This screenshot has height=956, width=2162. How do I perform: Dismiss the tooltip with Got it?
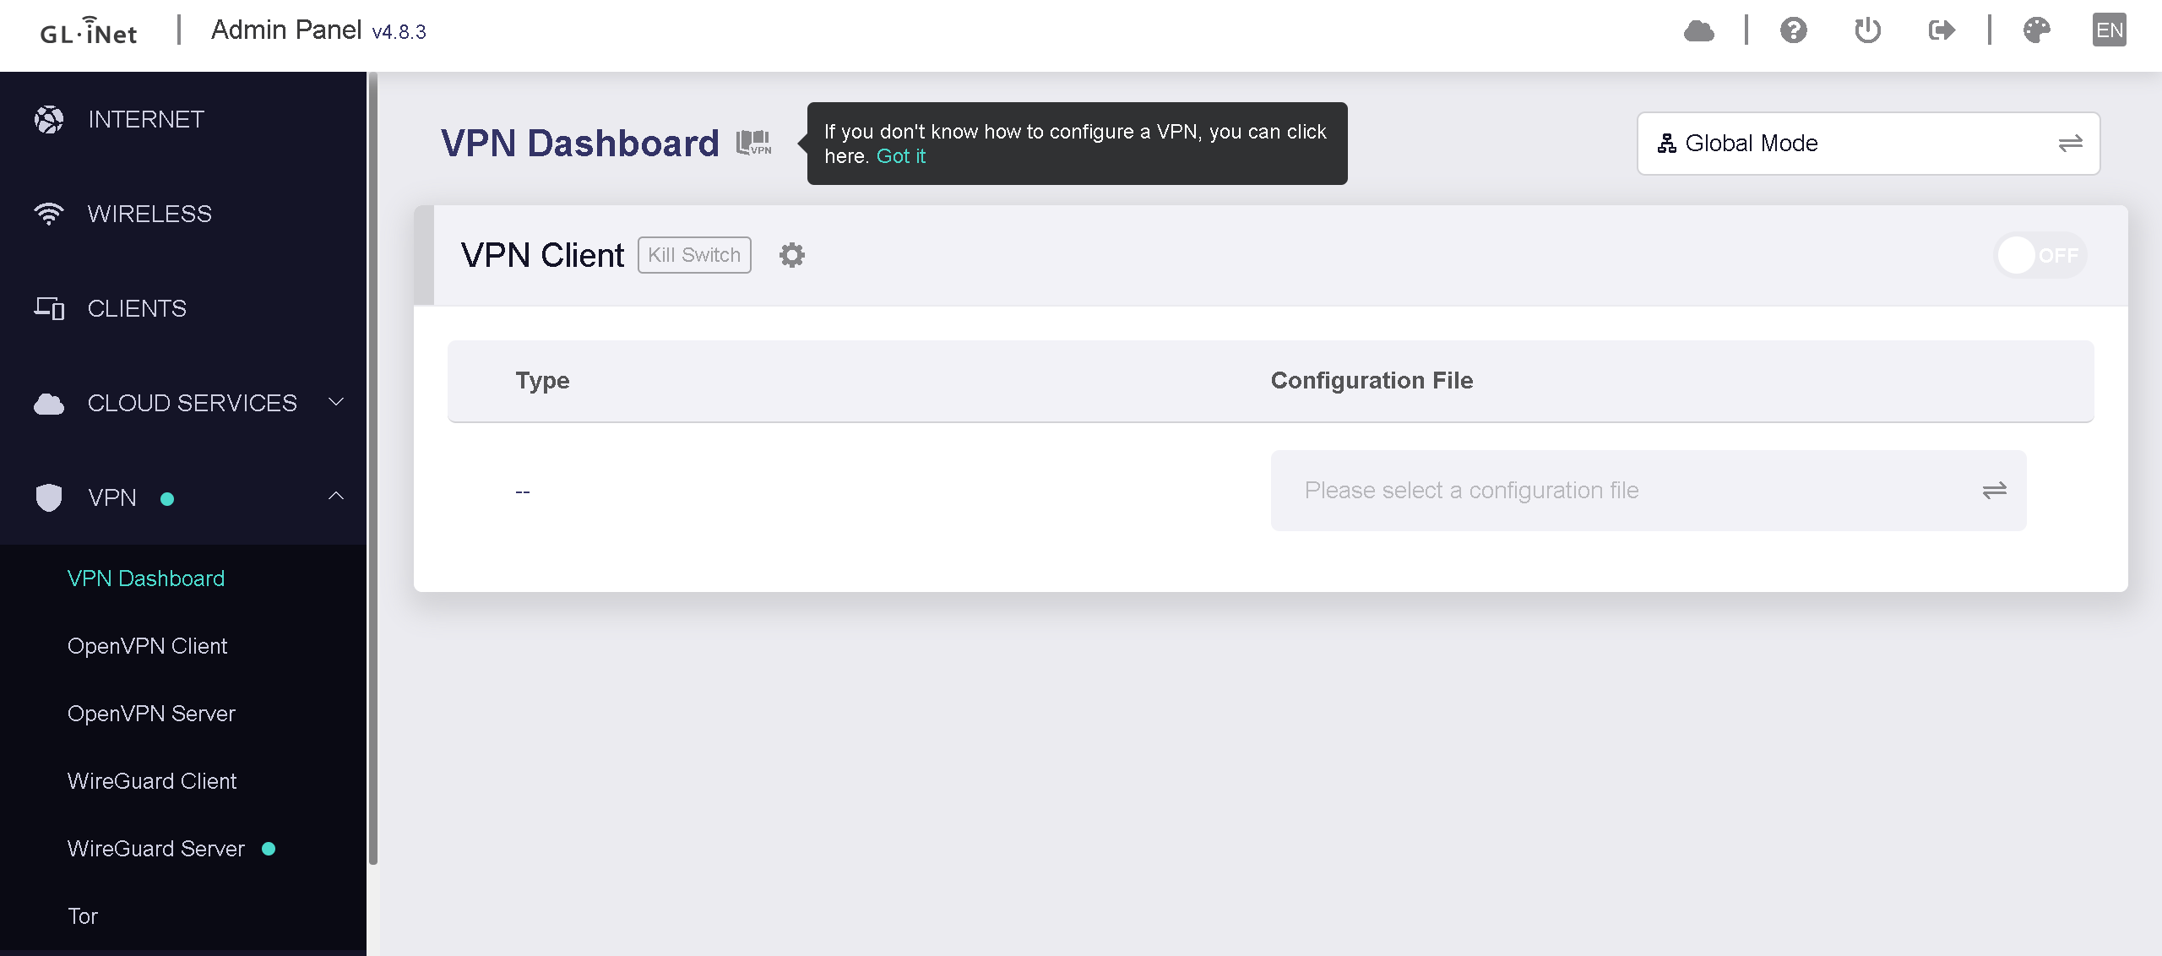900,156
